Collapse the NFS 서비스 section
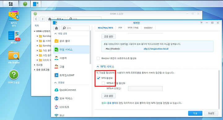The image size is (223, 120). coord(98,66)
